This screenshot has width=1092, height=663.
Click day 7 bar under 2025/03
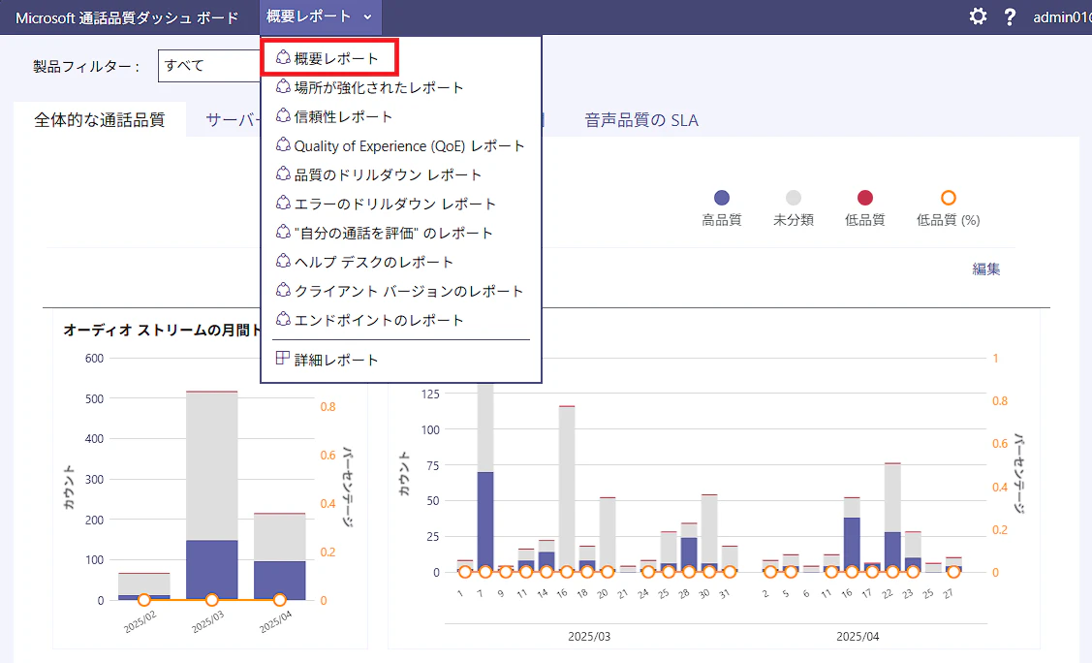[x=485, y=479]
